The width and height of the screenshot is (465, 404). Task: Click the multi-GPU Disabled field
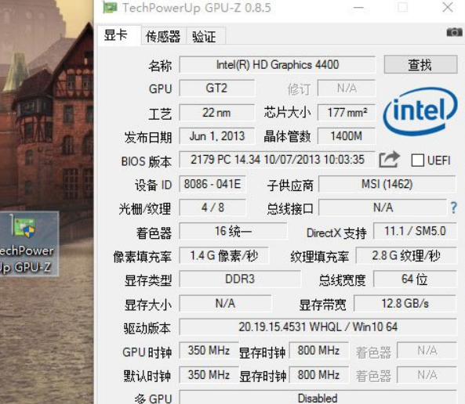click(x=318, y=398)
